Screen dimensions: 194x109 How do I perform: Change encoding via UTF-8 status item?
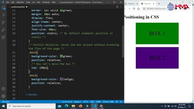pyautogui.click(x=86, y=102)
